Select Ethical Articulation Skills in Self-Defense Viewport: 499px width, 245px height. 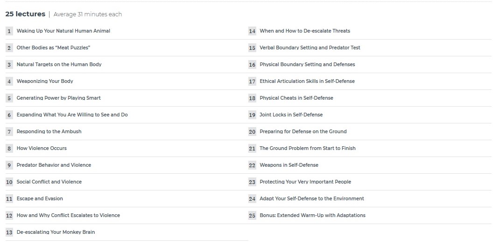click(x=307, y=81)
